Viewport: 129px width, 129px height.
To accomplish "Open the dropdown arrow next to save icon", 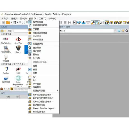I will point(18,22).
